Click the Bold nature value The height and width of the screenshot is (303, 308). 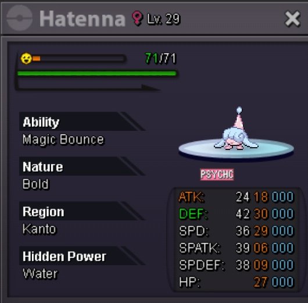coord(35,184)
